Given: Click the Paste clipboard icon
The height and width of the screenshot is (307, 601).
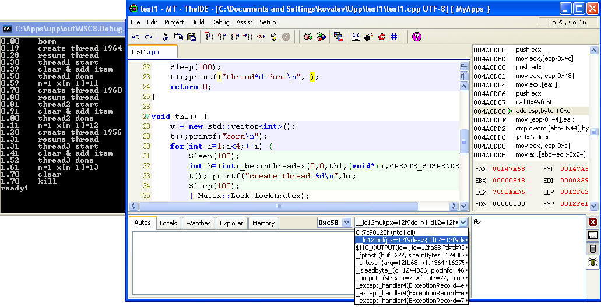Looking at the screenshot, I should click(x=191, y=37).
